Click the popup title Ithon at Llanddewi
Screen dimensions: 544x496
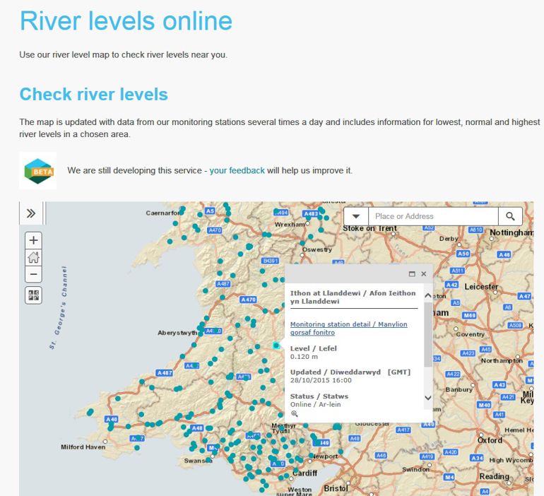click(x=353, y=297)
